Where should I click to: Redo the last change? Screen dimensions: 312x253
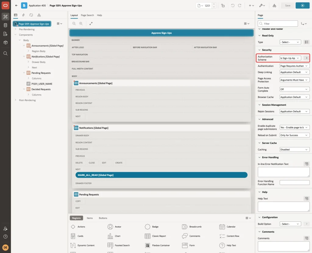239,5
